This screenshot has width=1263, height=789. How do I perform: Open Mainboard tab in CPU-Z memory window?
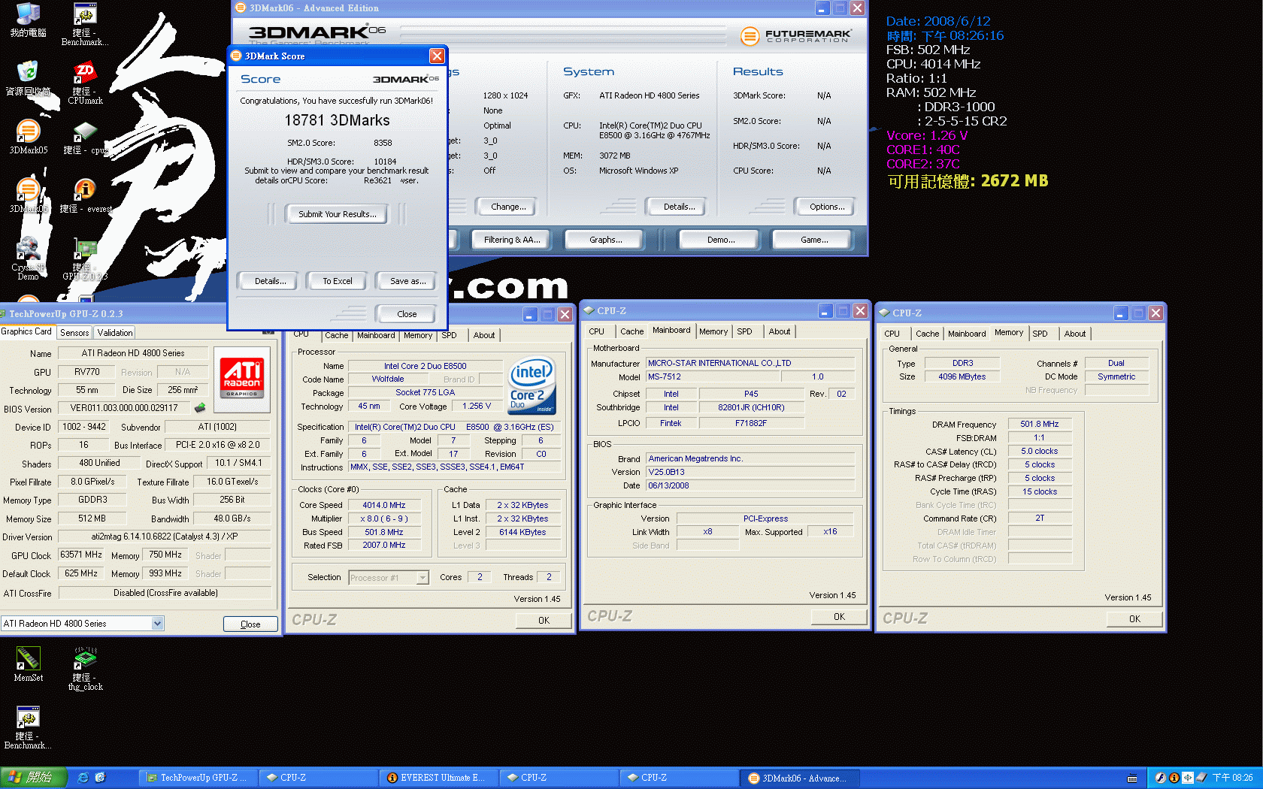tap(967, 334)
